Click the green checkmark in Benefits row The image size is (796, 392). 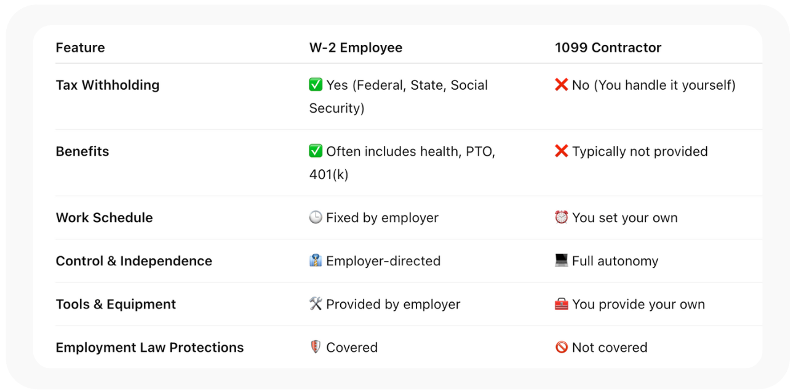[316, 151]
